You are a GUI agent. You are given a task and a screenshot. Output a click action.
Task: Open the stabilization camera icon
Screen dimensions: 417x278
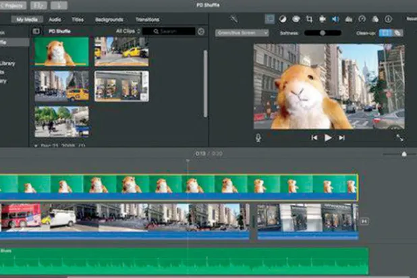coord(322,19)
